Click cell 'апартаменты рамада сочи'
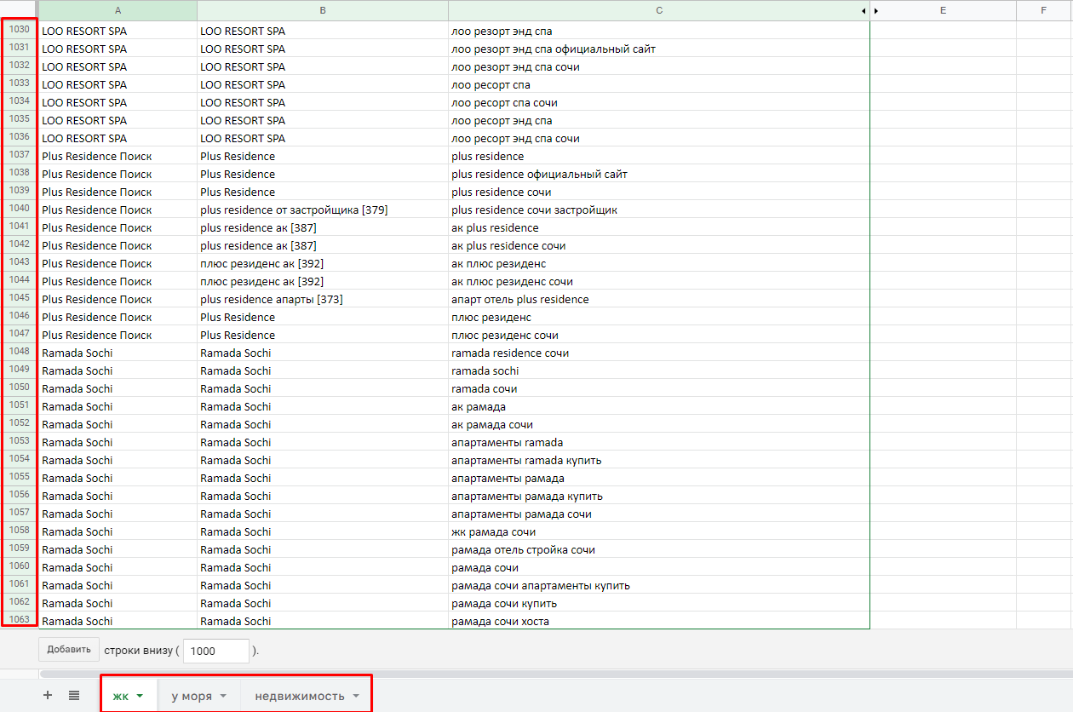This screenshot has width=1073, height=712. point(659,514)
